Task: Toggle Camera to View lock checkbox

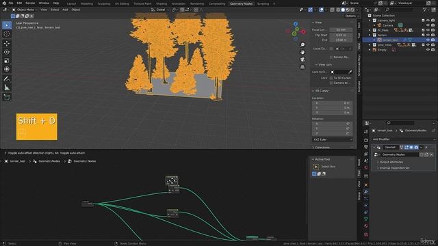Action: pos(331,83)
